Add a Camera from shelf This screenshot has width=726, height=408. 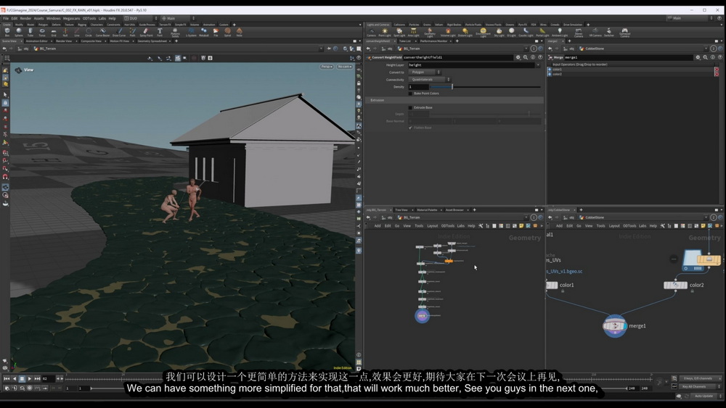point(371,32)
